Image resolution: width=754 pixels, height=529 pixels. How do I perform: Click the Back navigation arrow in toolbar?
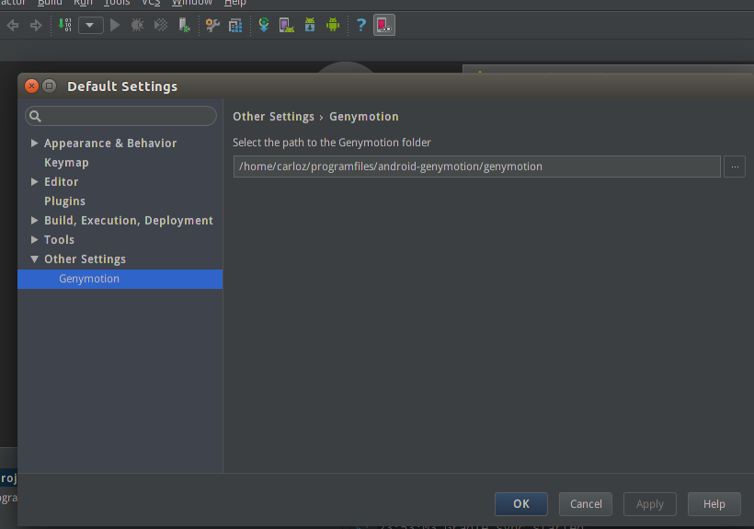point(13,25)
